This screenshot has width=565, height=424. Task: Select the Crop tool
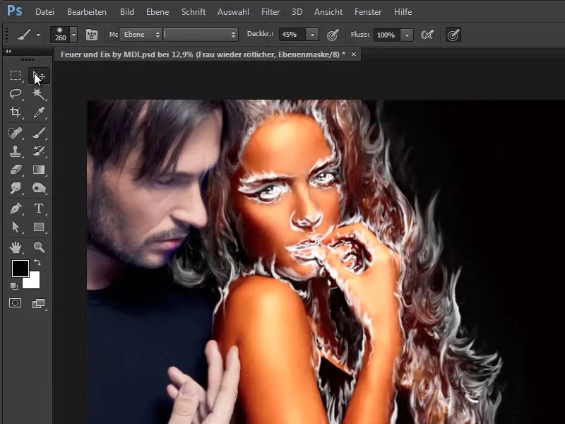pos(15,112)
